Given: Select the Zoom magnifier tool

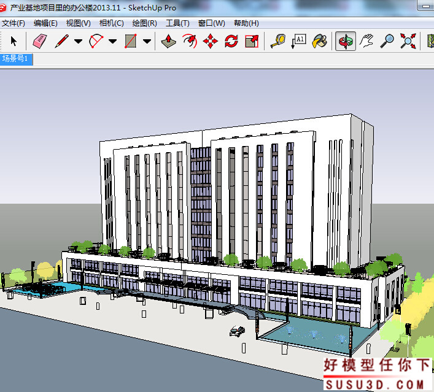Looking at the screenshot, I should click(387, 41).
